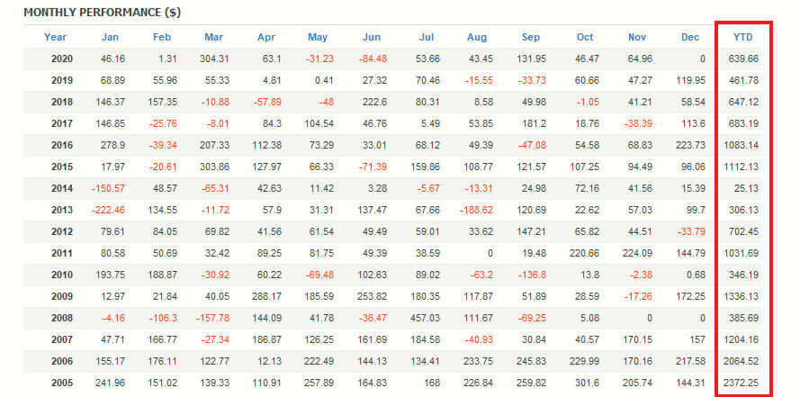
Task: Click the 2013 January loss -222.46
Action: pyautogui.click(x=107, y=209)
